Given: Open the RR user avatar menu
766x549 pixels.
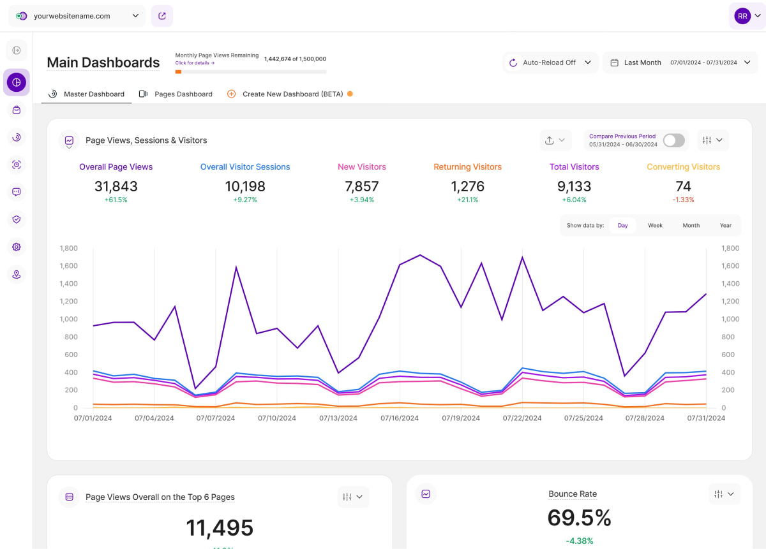Looking at the screenshot, I should [747, 16].
